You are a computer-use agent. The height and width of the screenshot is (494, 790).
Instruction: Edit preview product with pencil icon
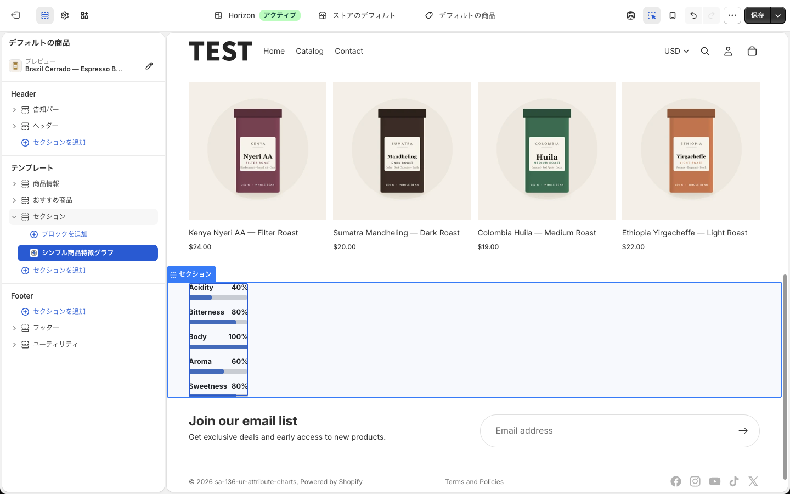pyautogui.click(x=149, y=66)
